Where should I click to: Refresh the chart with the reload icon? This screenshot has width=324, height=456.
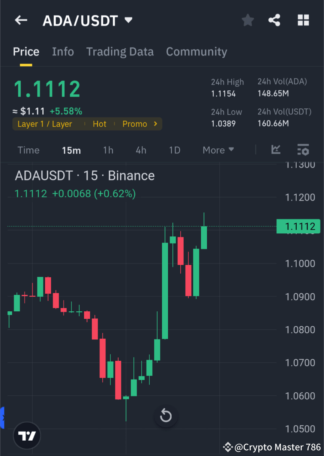coord(166,416)
